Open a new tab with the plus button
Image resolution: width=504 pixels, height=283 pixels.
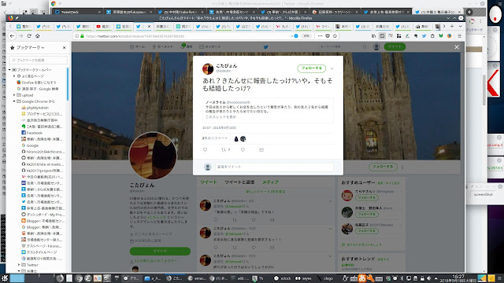point(452,26)
